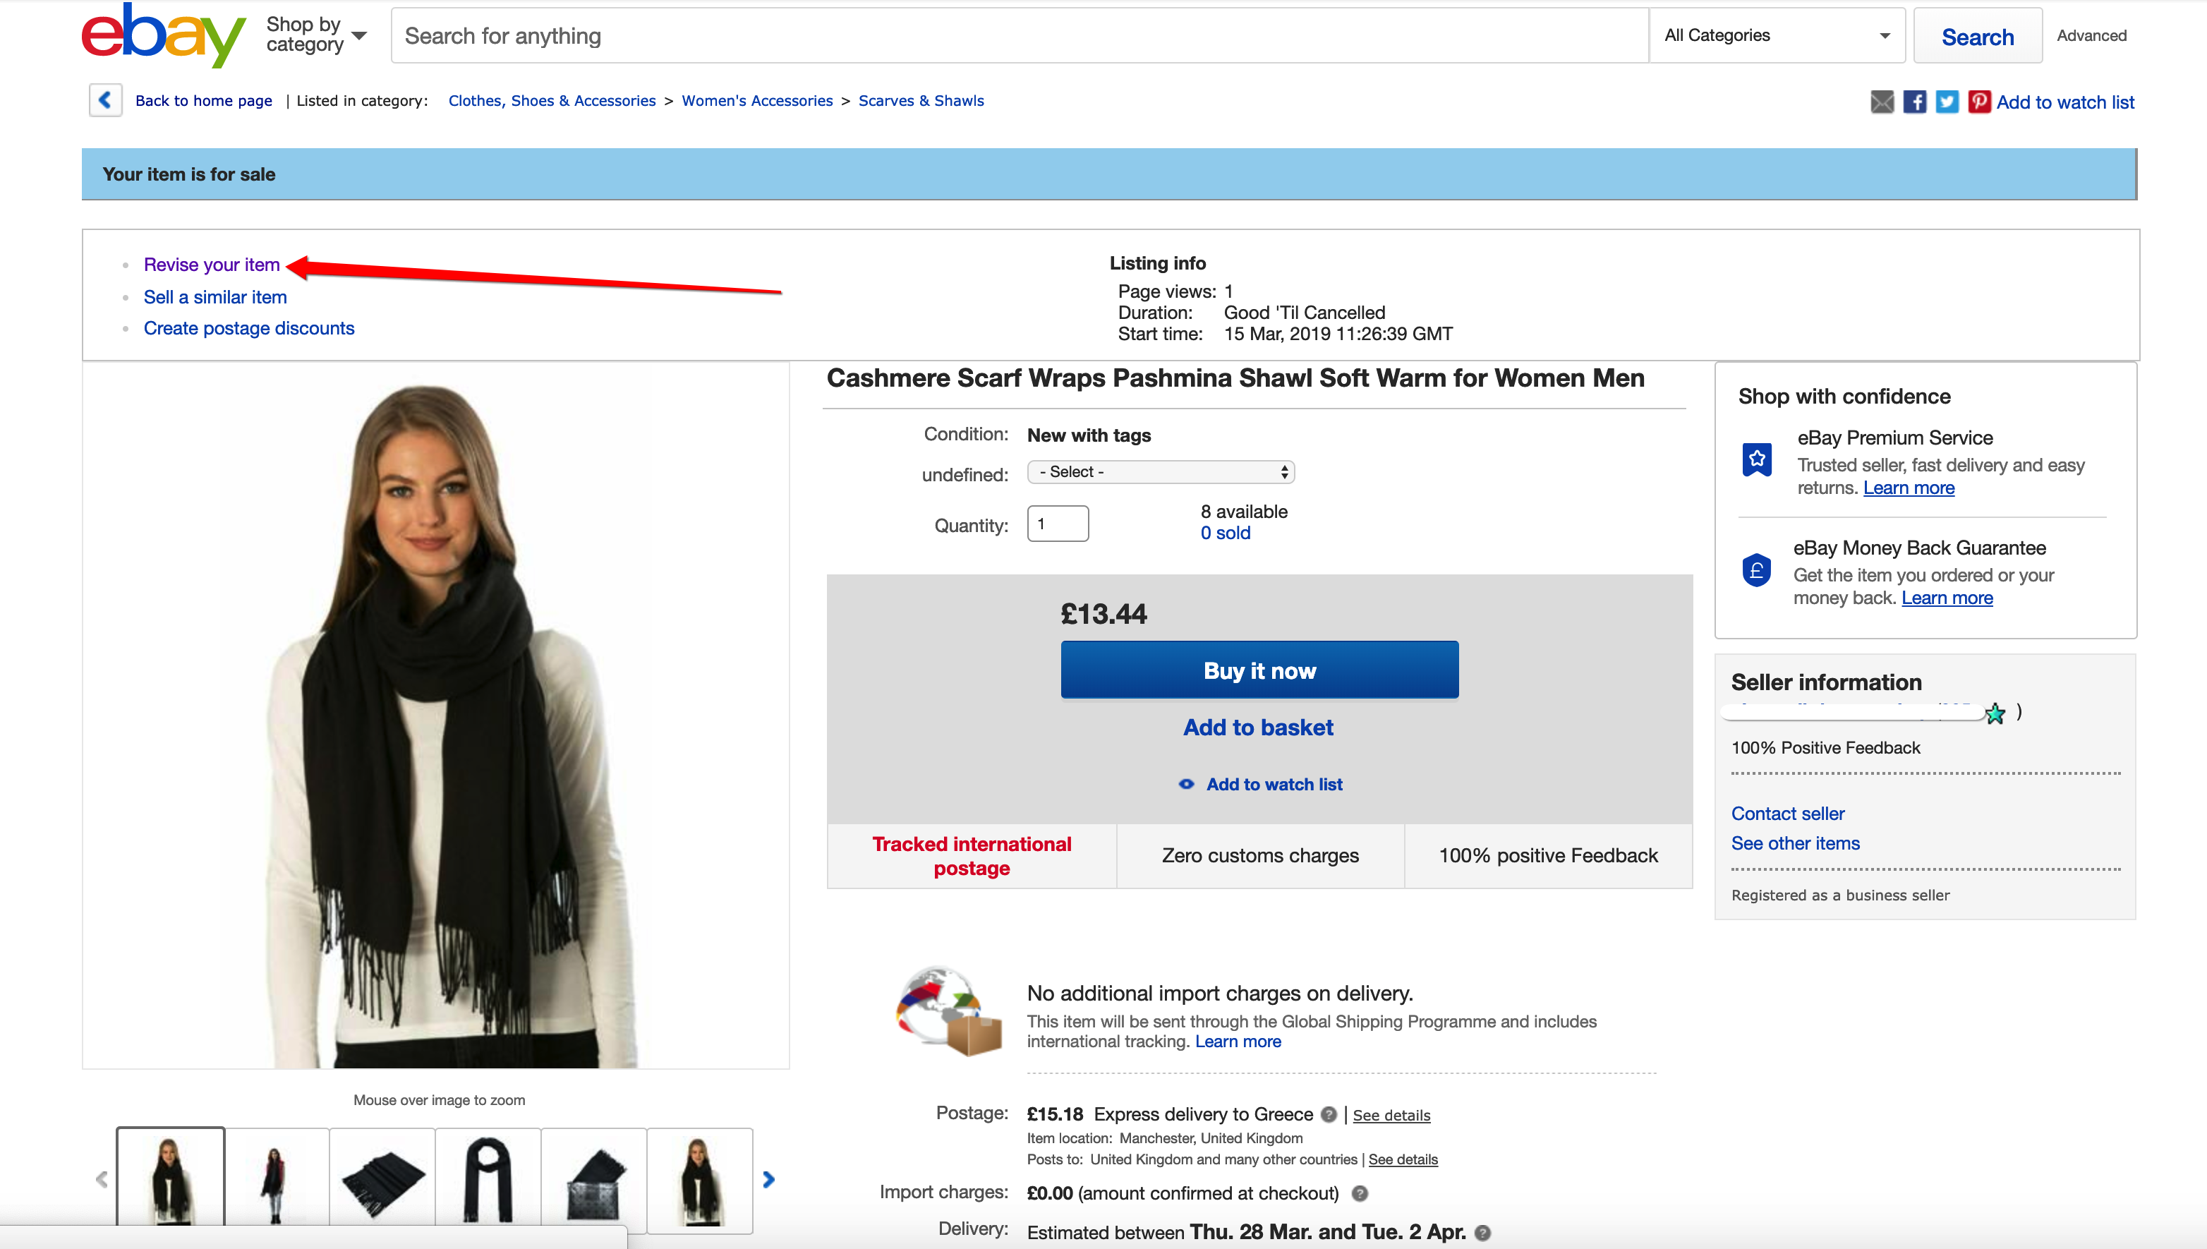Open Women's Accessories breadcrumb
The width and height of the screenshot is (2207, 1249).
click(x=756, y=100)
